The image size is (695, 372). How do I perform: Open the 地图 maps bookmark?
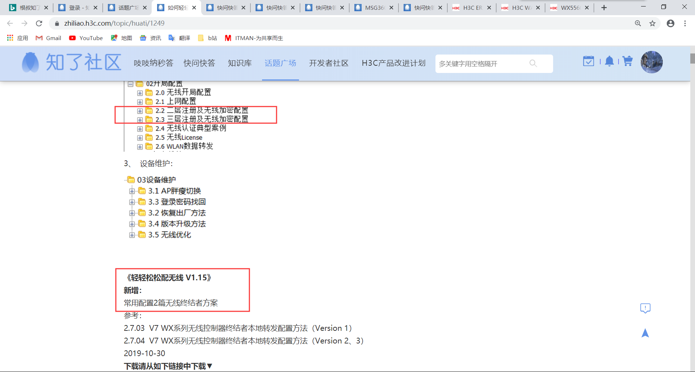click(x=121, y=38)
